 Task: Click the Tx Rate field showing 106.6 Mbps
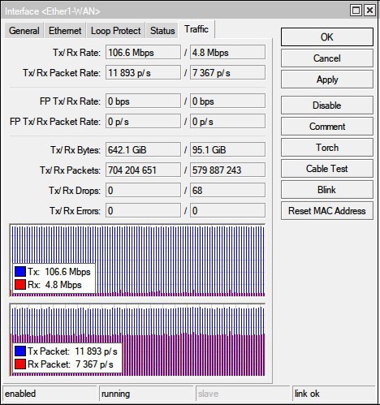pos(143,52)
